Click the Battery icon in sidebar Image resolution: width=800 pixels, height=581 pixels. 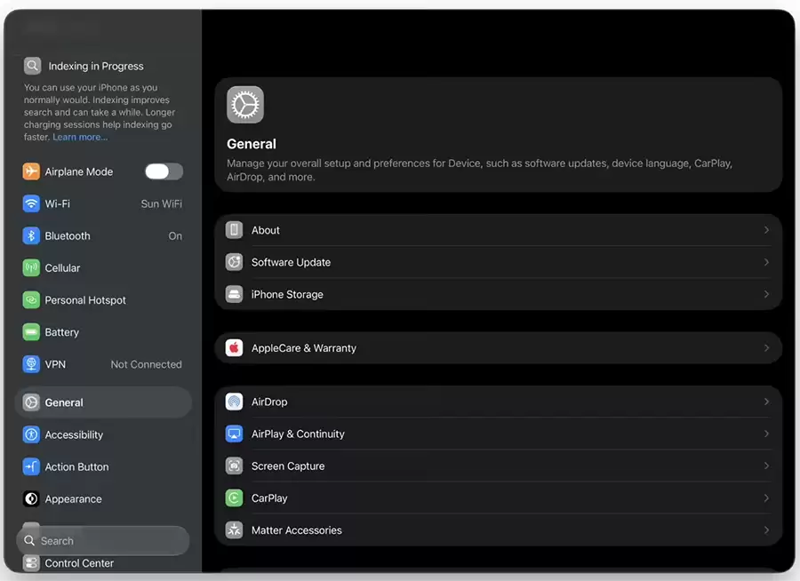point(31,332)
